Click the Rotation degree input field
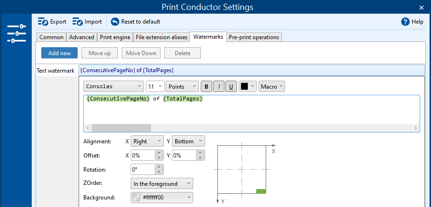Image resolution: width=431 pixels, height=207 pixels. [x=143, y=169]
